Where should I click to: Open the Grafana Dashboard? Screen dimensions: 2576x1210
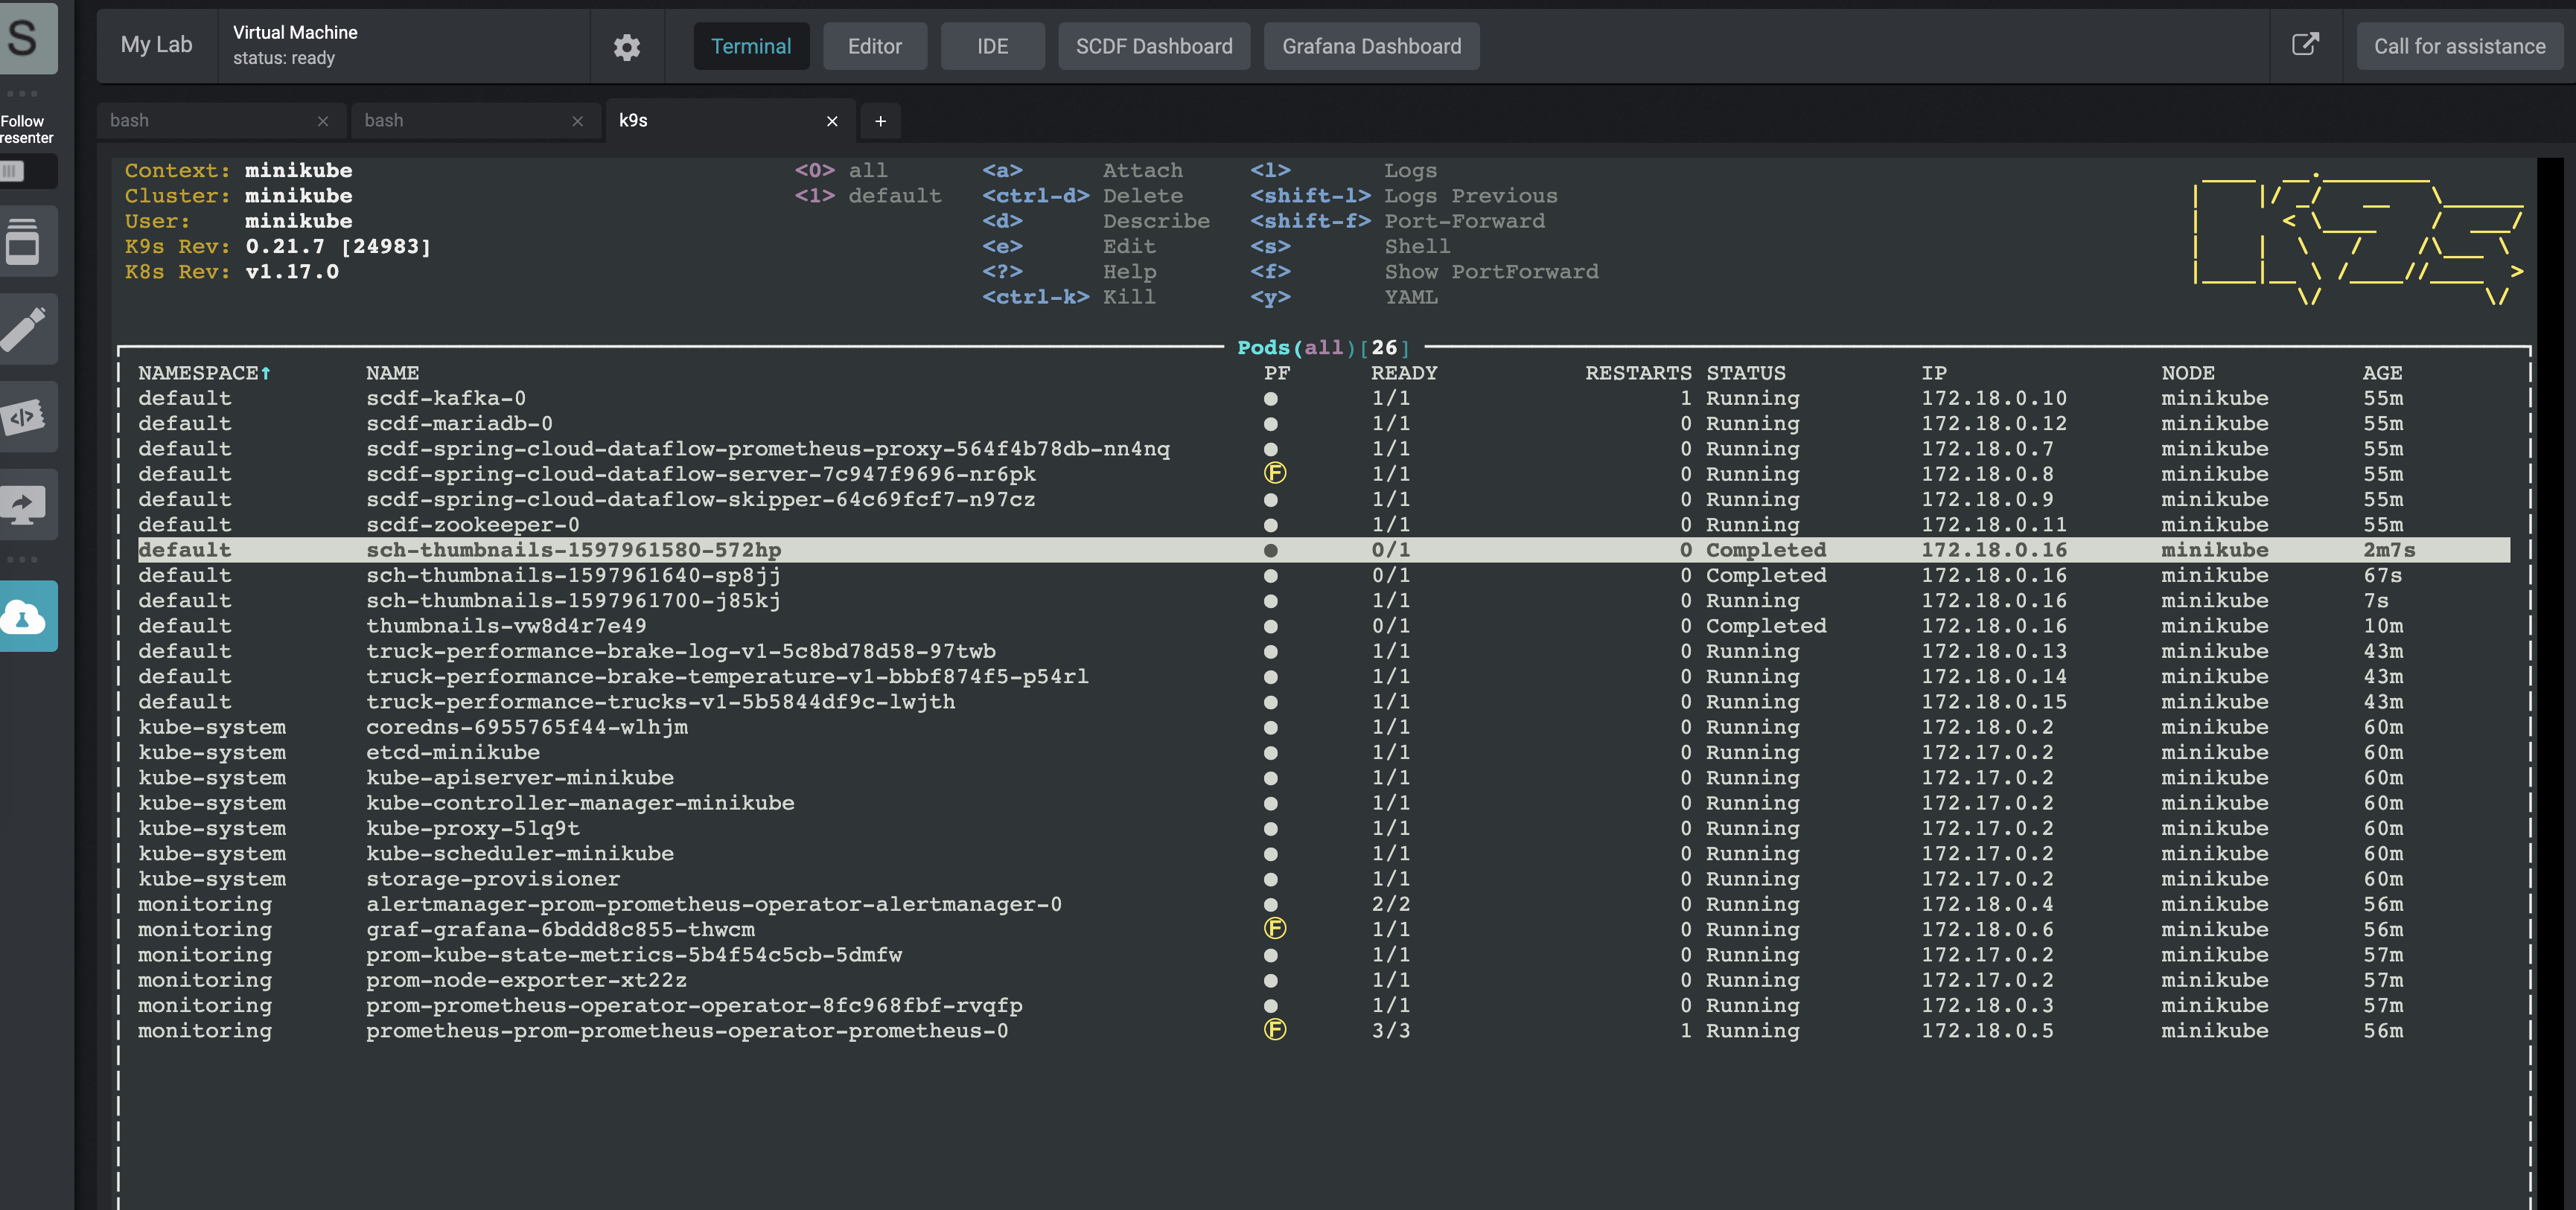click(x=1371, y=47)
